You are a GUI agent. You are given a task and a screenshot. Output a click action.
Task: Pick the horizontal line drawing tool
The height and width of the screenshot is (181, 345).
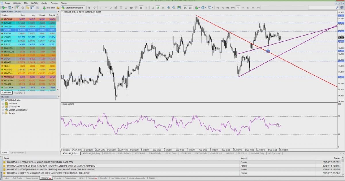click(106, 7)
